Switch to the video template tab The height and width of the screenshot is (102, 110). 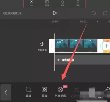click(47, 3)
